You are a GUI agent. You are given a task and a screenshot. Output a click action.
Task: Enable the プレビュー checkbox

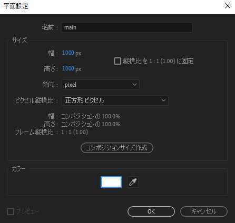coord(11,211)
